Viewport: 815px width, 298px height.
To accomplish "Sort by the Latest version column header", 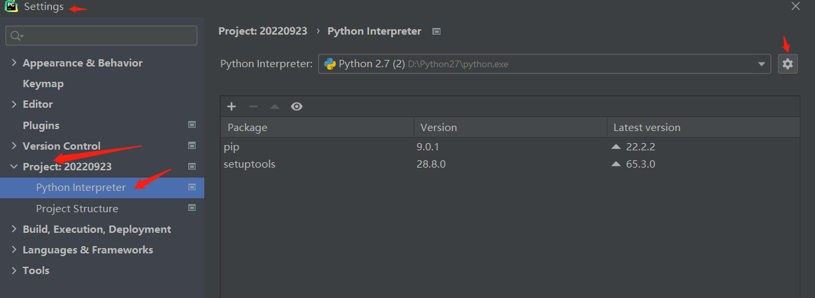I will (703, 127).
